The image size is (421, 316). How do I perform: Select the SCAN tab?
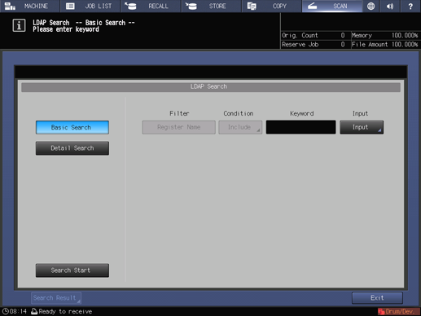point(332,6)
